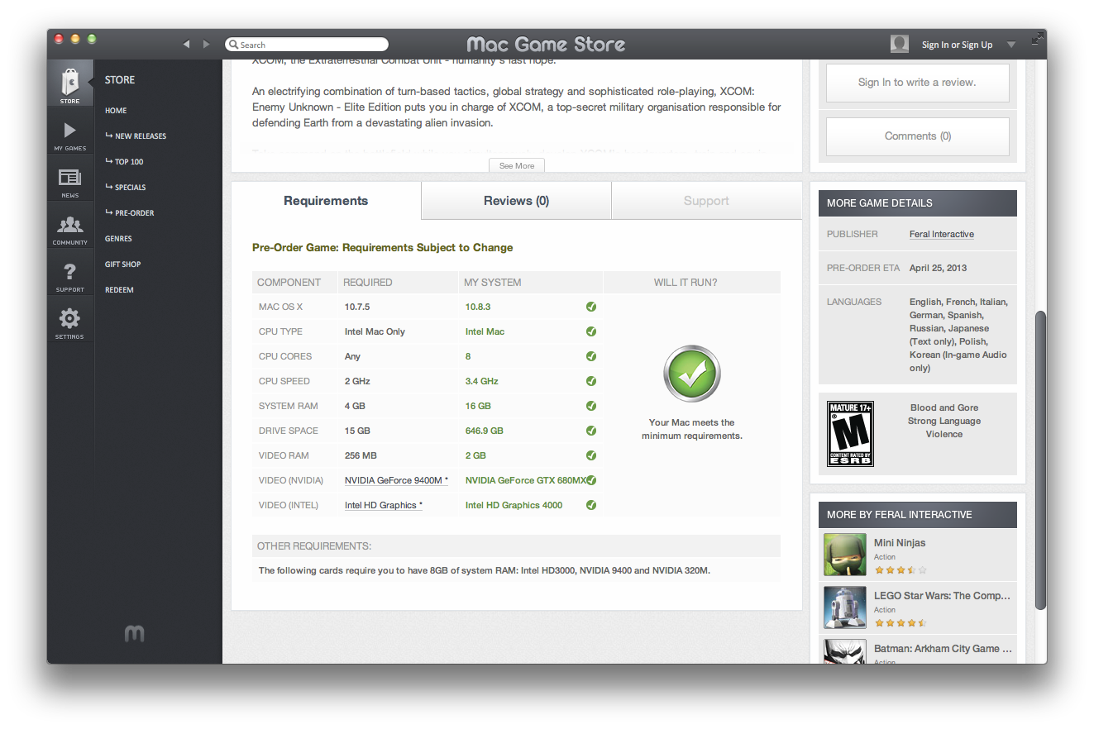Click the search magnifier icon
Image resolution: width=1094 pixels, height=729 pixels.
[234, 45]
